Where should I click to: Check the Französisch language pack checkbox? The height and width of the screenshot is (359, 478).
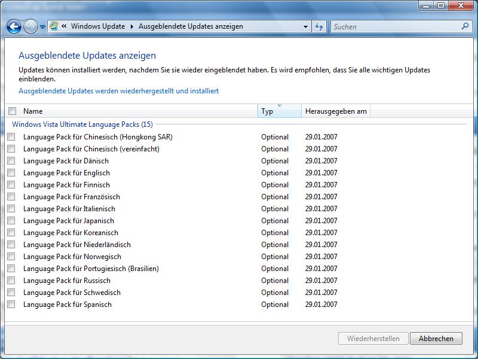pos(11,197)
